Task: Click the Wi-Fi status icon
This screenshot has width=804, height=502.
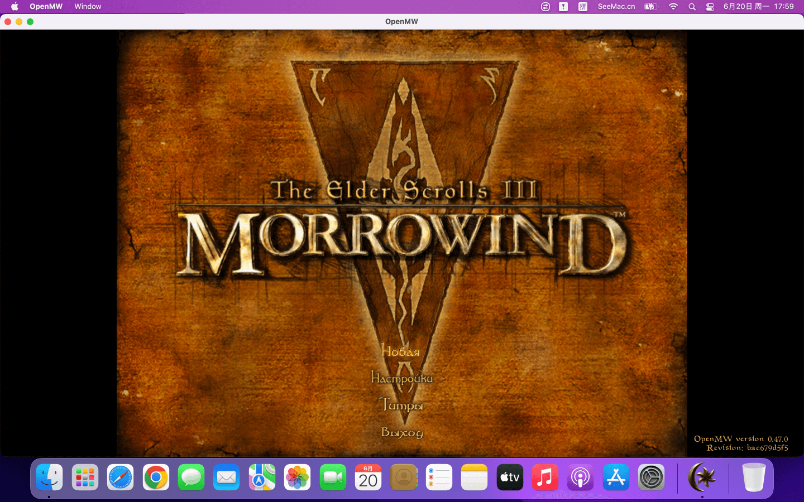Action: tap(673, 7)
